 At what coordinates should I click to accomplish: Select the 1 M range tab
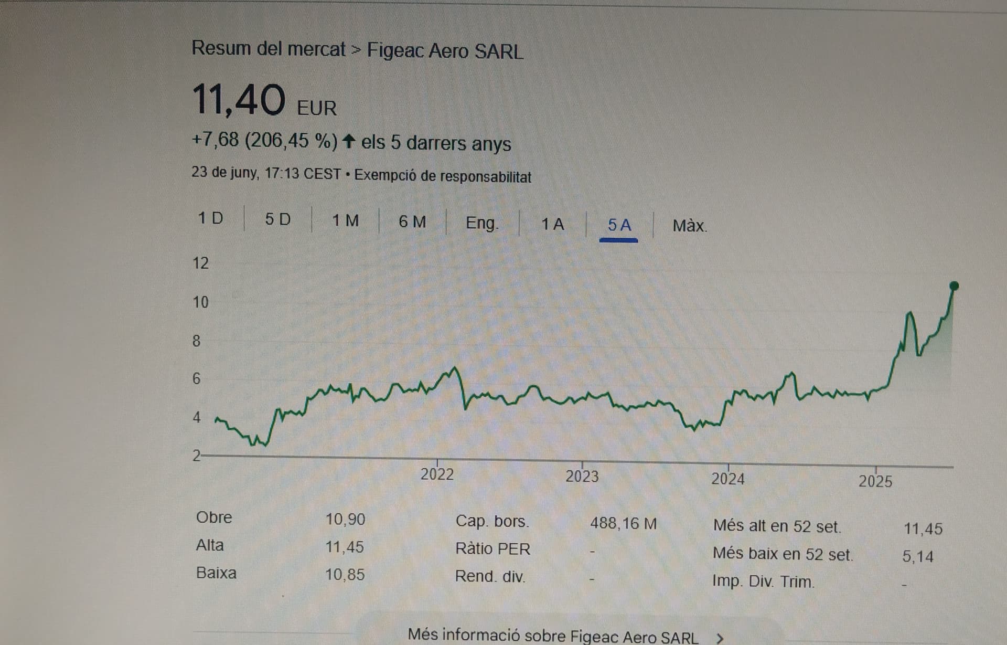click(345, 220)
